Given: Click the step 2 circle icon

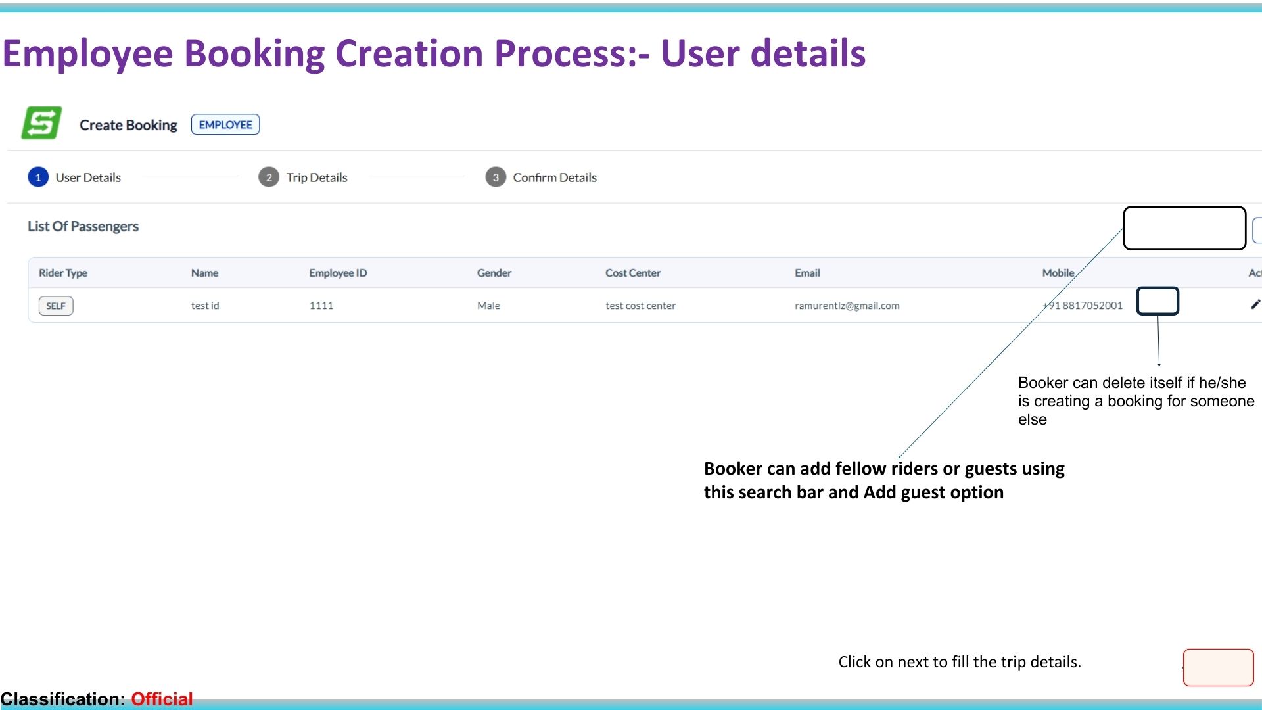Looking at the screenshot, I should [x=269, y=177].
